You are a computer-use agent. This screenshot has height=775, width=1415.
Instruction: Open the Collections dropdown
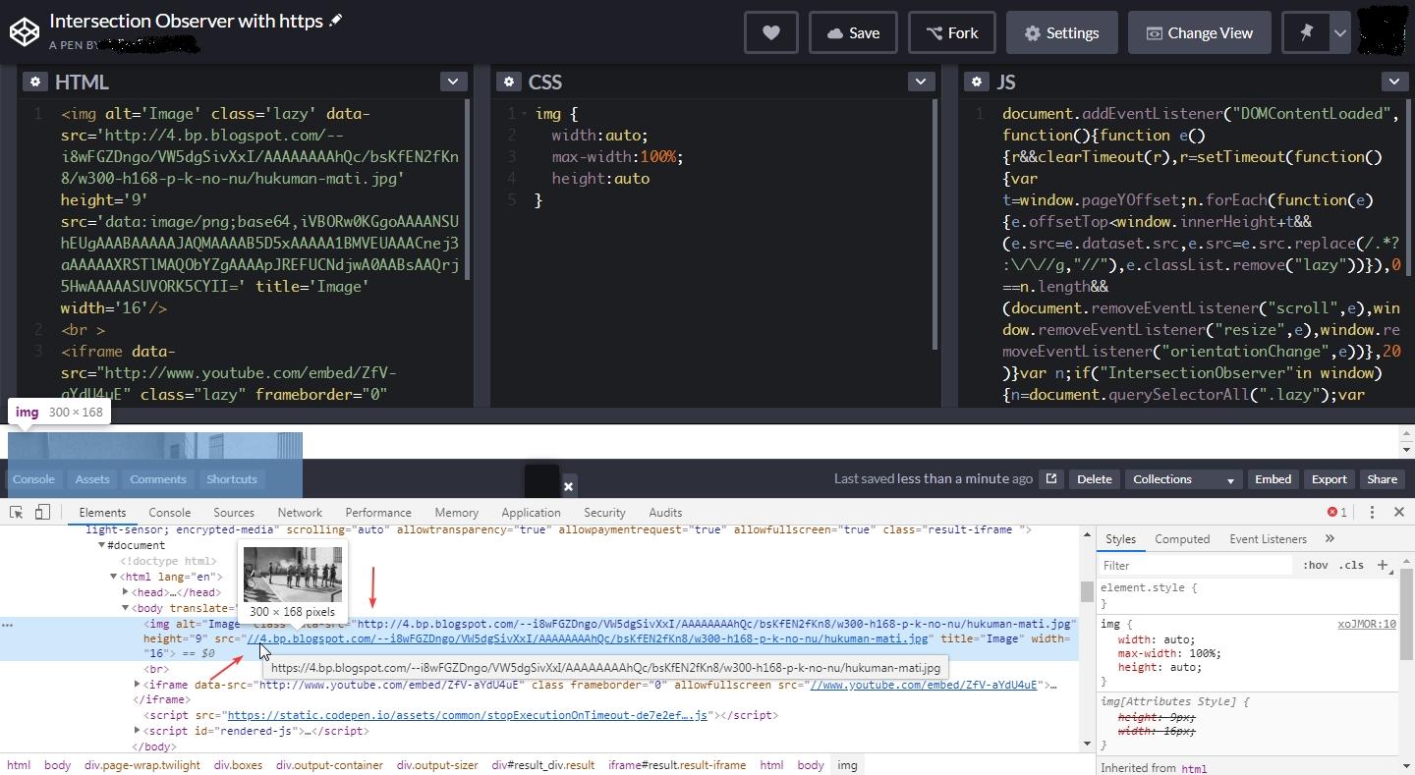[x=1183, y=479]
